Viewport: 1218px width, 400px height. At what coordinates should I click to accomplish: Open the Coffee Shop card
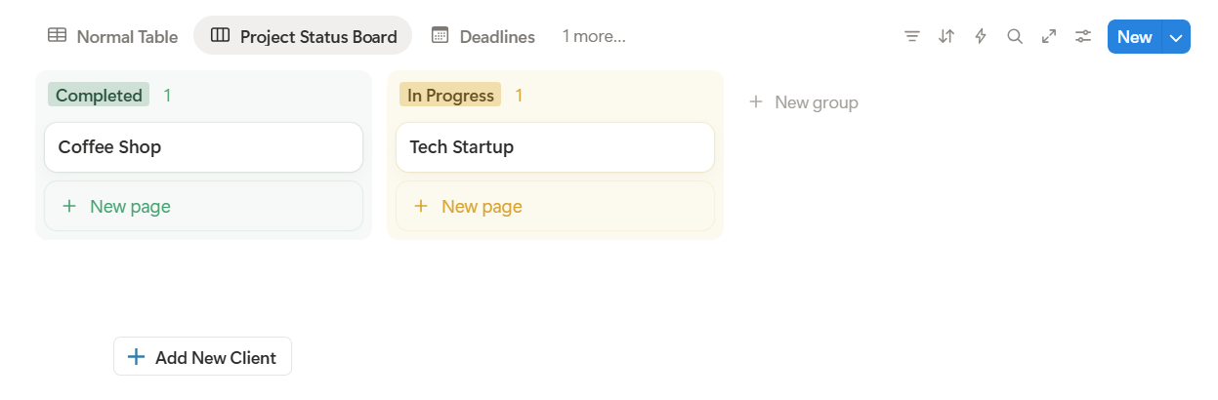click(203, 147)
